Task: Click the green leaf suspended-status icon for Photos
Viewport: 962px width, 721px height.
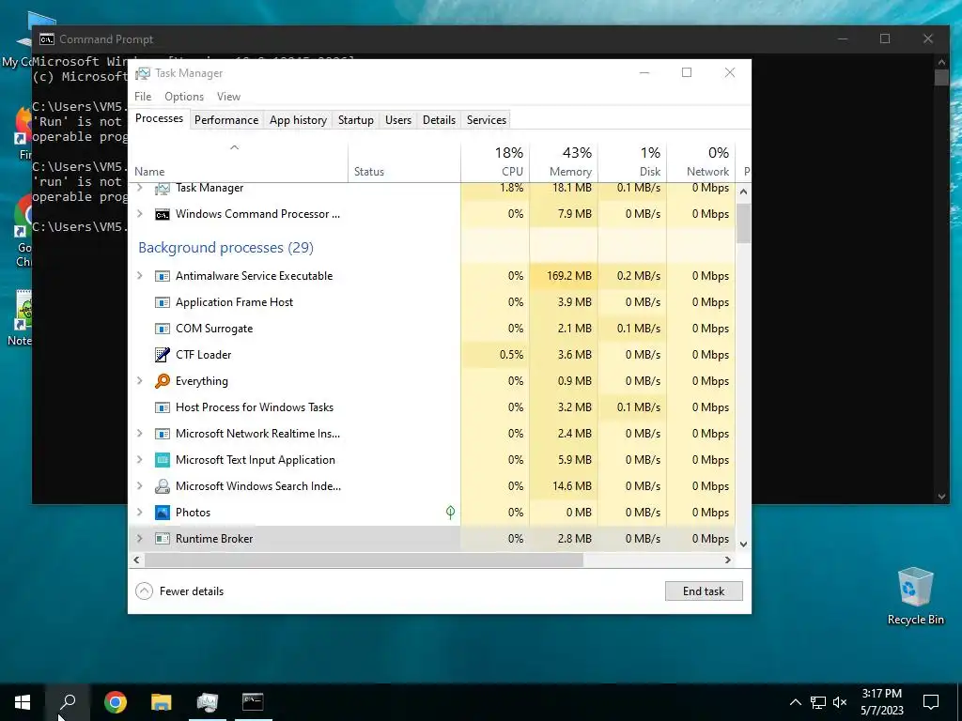Action: coord(450,512)
